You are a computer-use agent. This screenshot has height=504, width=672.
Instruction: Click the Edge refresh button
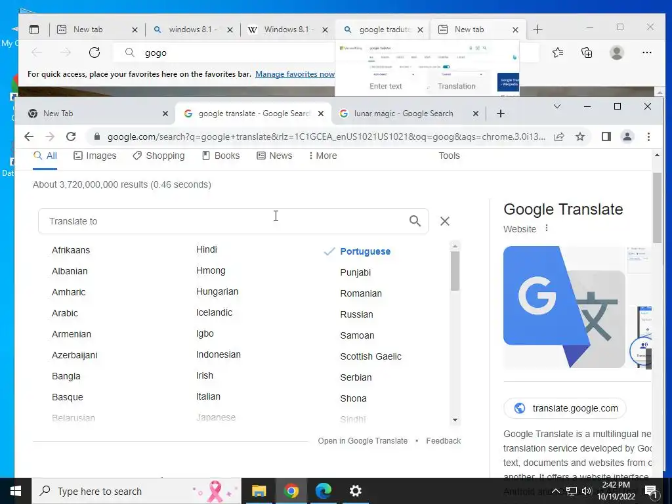(94, 52)
